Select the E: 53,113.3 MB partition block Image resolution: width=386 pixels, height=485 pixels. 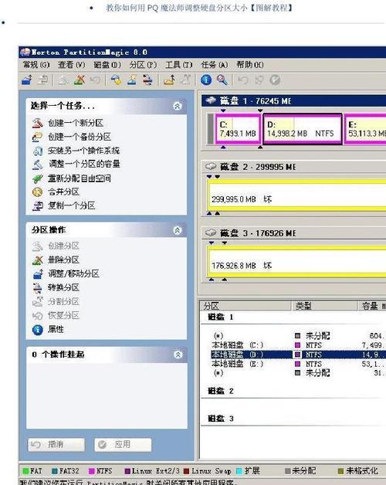366,129
